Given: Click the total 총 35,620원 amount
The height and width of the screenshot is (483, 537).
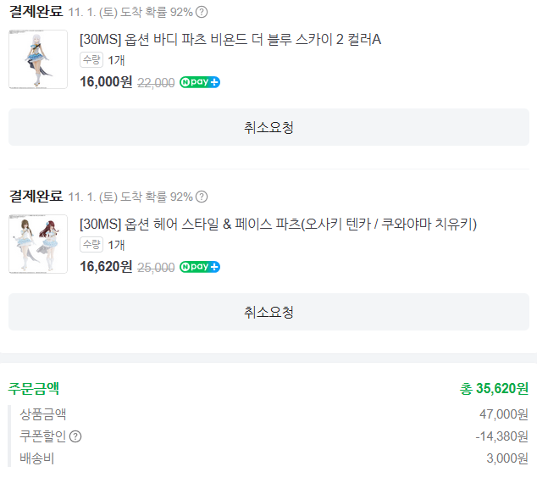Looking at the screenshot, I should pyautogui.click(x=494, y=389).
